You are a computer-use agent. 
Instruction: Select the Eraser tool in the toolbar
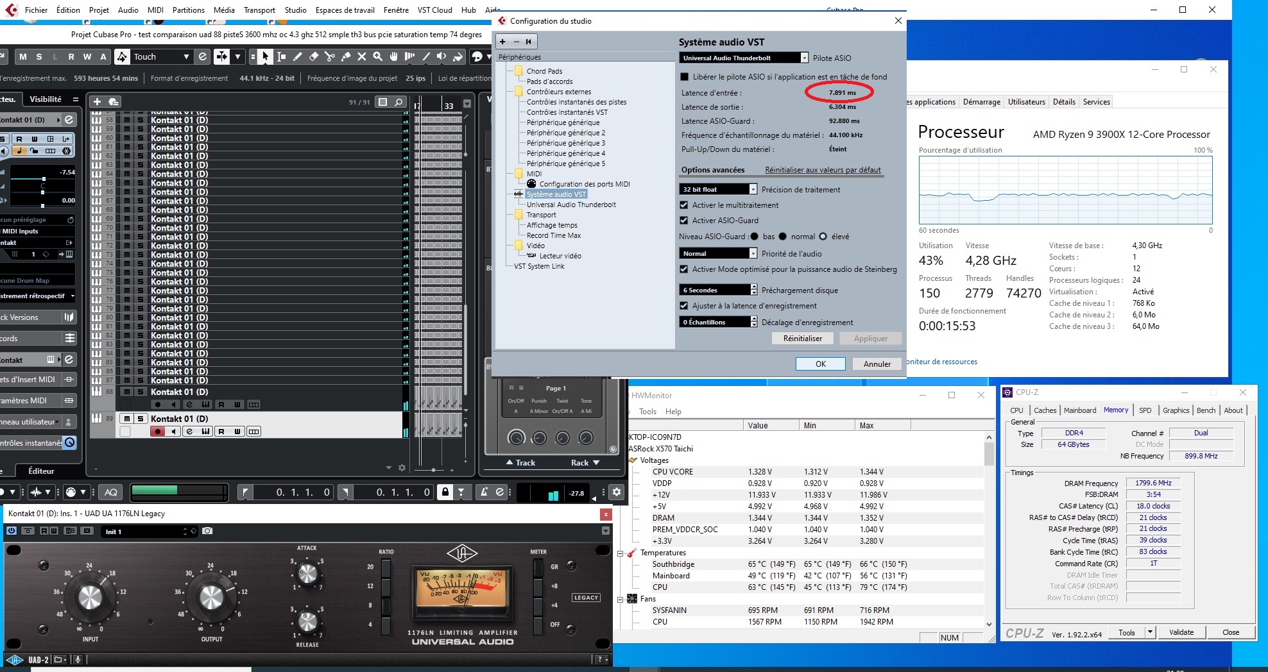pos(314,57)
